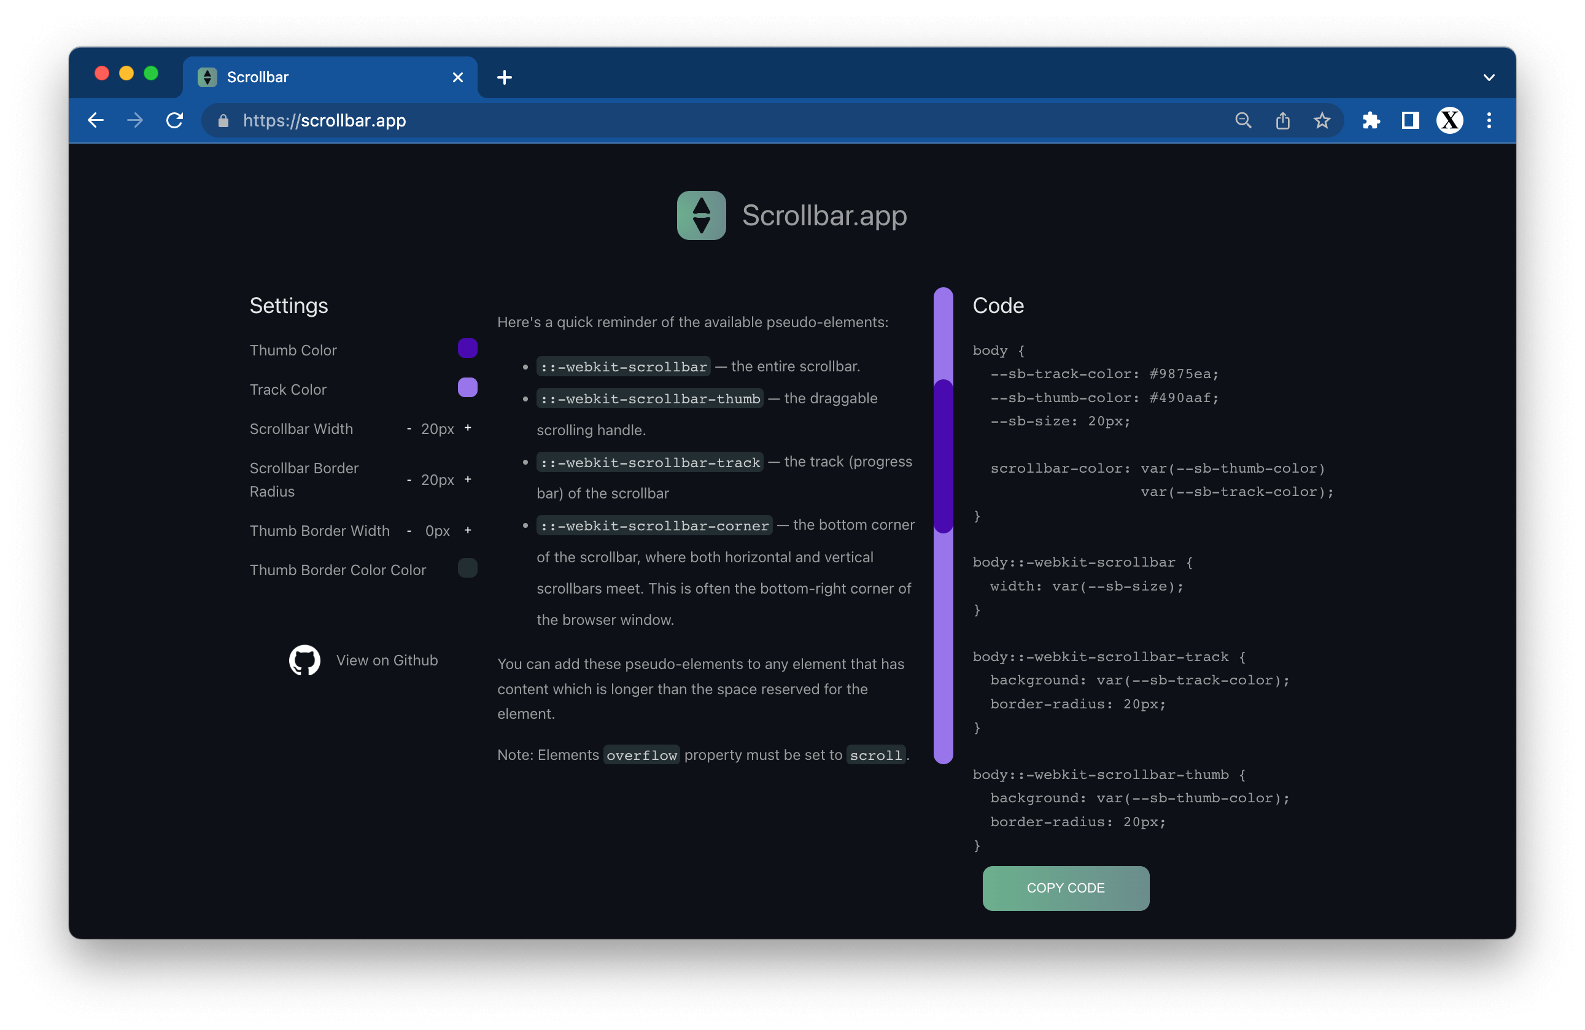Increase the Scrollbar Width value
1585x1030 pixels.
coord(468,428)
